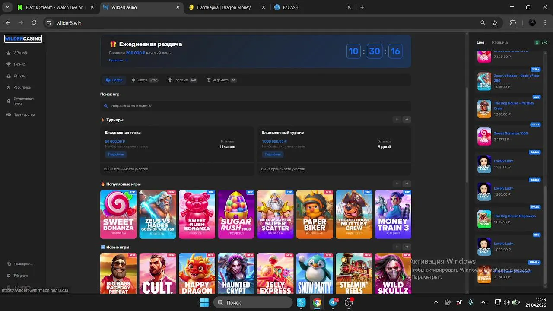
Task: Open the Wild Skullz game tile
Action: click(x=393, y=273)
